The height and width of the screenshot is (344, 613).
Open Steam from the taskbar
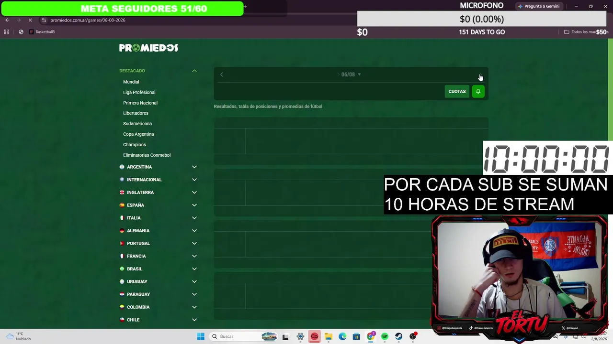tap(399, 336)
